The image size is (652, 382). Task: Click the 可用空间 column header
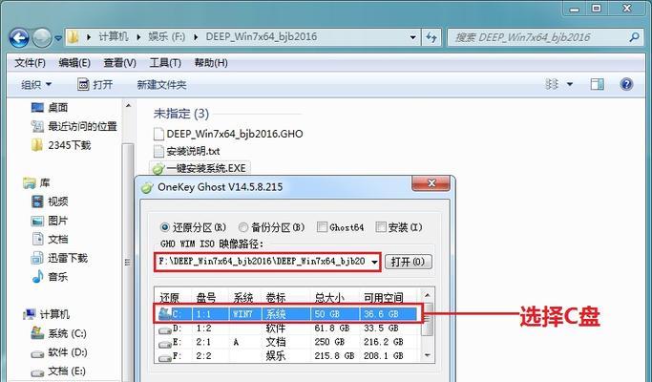[x=384, y=297]
